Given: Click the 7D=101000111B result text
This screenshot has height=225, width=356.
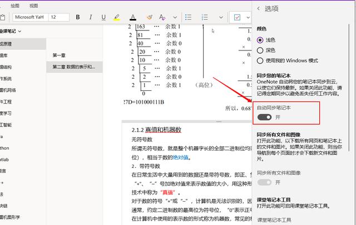Looking at the screenshot, I should [144, 102].
